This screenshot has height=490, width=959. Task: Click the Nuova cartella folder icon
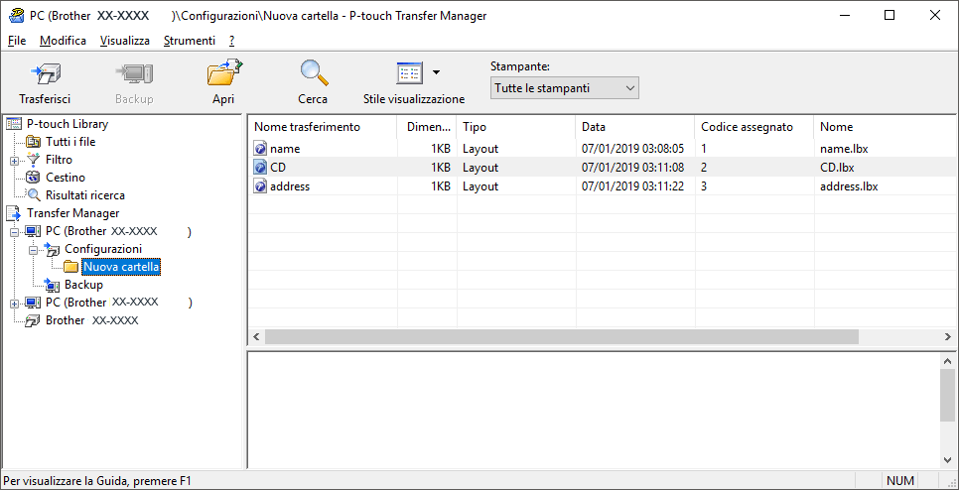[71, 267]
